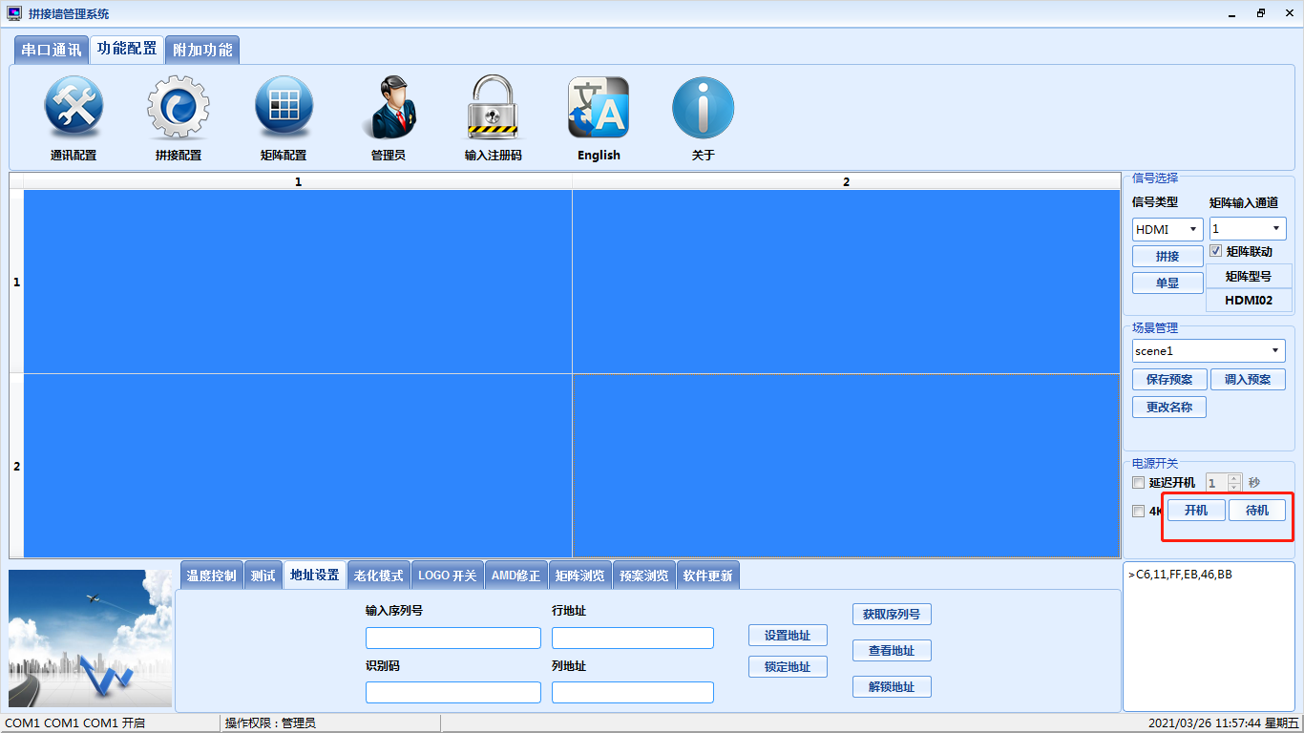Tick the 4K checkbox
The image size is (1304, 733).
(x=1138, y=512)
